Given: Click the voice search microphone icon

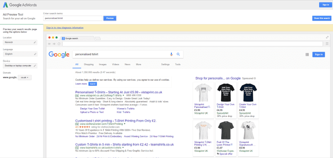Looking at the screenshot, I should click(x=171, y=54).
